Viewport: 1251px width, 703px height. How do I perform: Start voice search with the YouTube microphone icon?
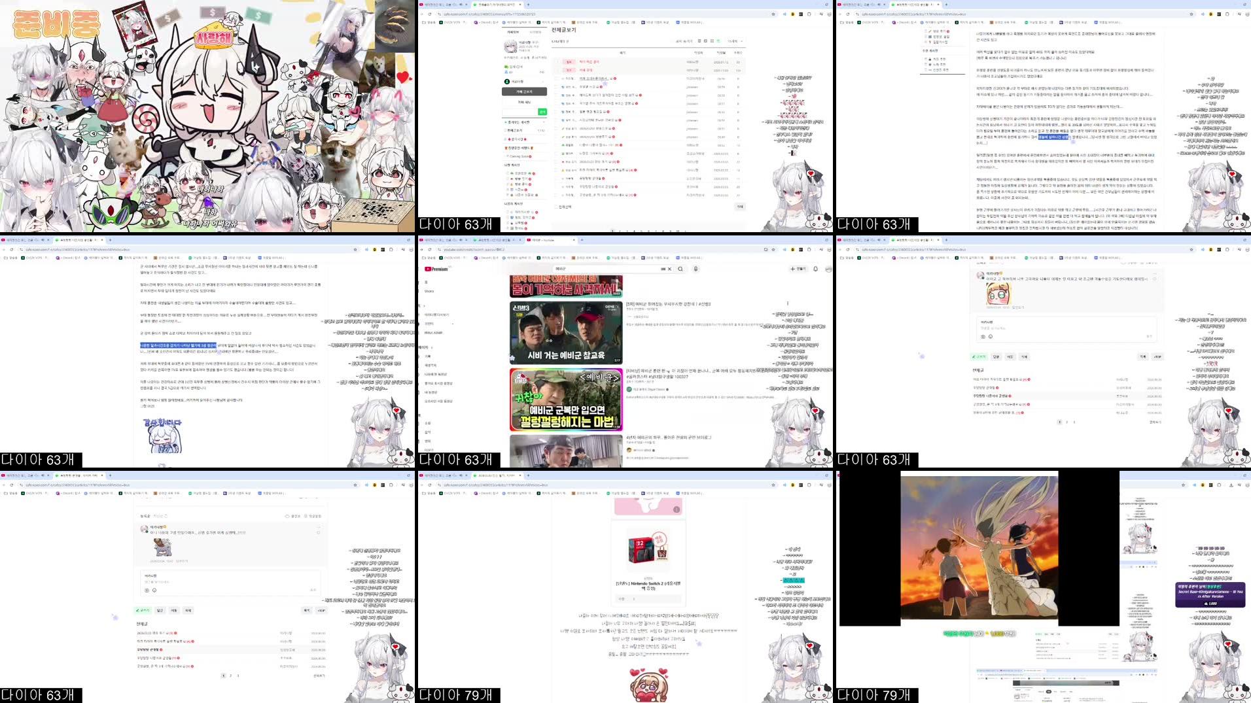click(x=696, y=268)
